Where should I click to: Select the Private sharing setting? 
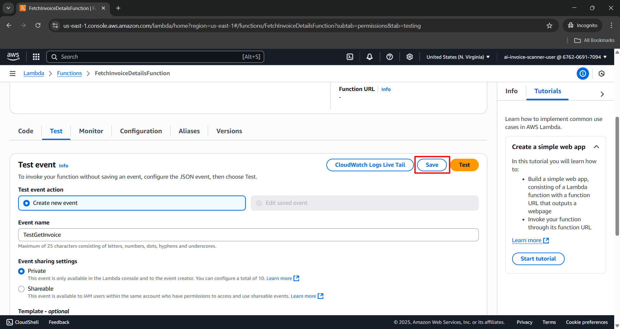click(21, 271)
